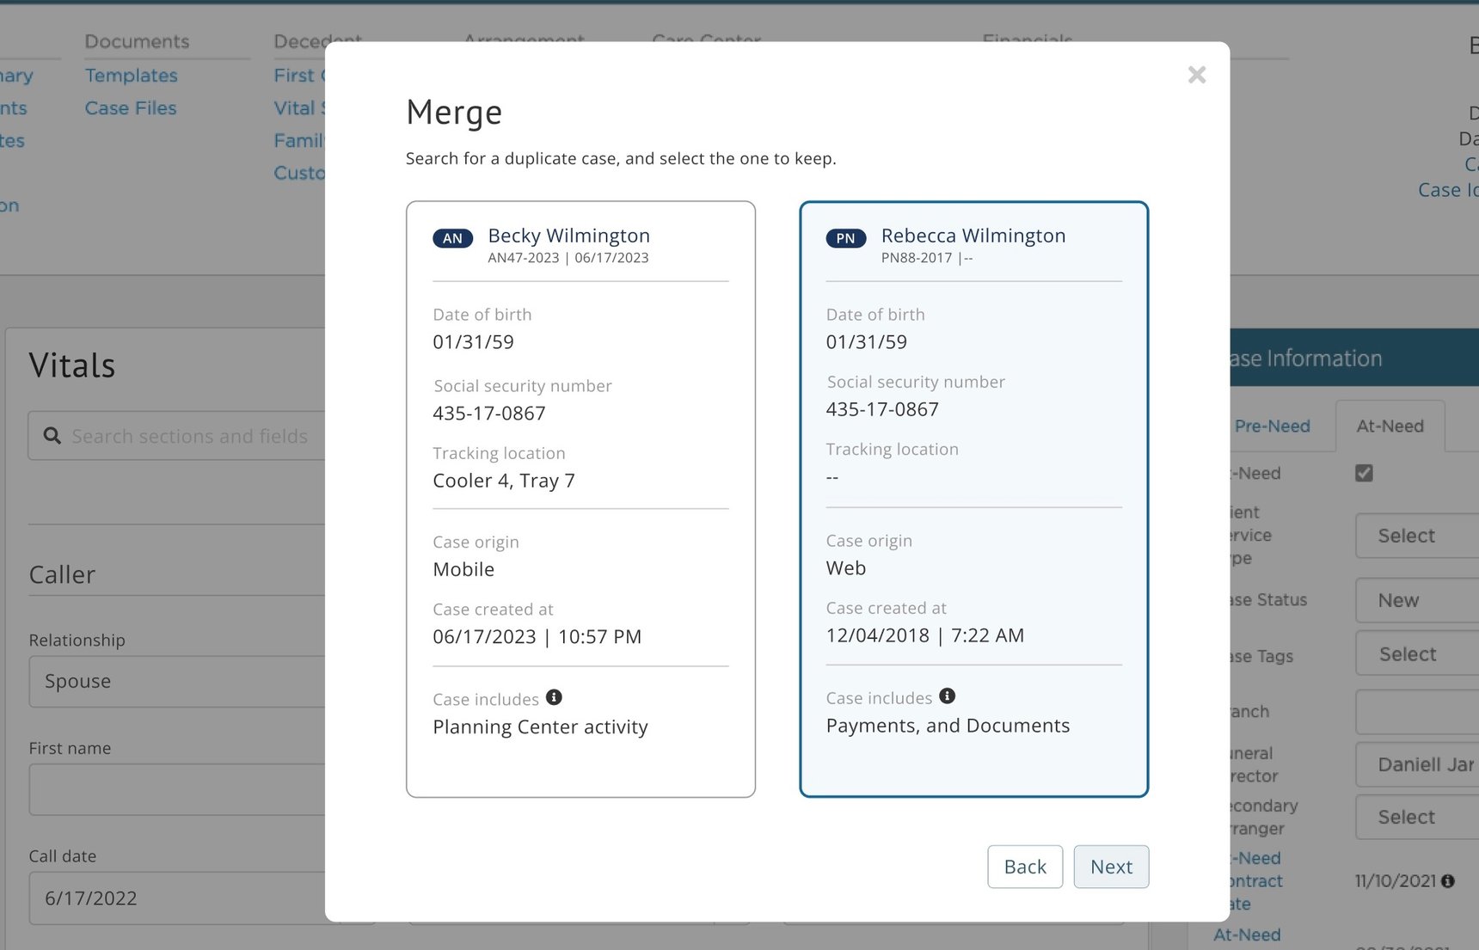Click the info icon beside Rebecca's Case includes
The height and width of the screenshot is (950, 1479).
pos(947,696)
